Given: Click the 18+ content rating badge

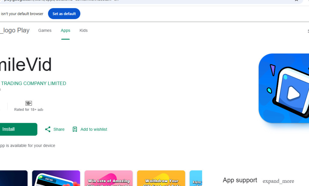Looking at the screenshot, I should [x=29, y=103].
